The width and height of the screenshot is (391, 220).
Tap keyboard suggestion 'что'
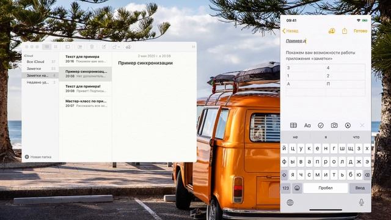point(356,137)
